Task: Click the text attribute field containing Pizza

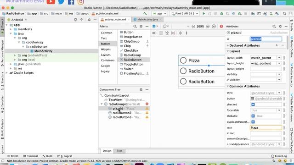Action: click(266, 127)
